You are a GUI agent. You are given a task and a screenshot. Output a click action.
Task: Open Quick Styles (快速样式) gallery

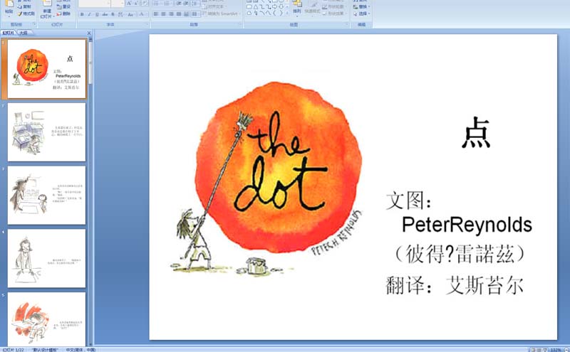[312, 8]
